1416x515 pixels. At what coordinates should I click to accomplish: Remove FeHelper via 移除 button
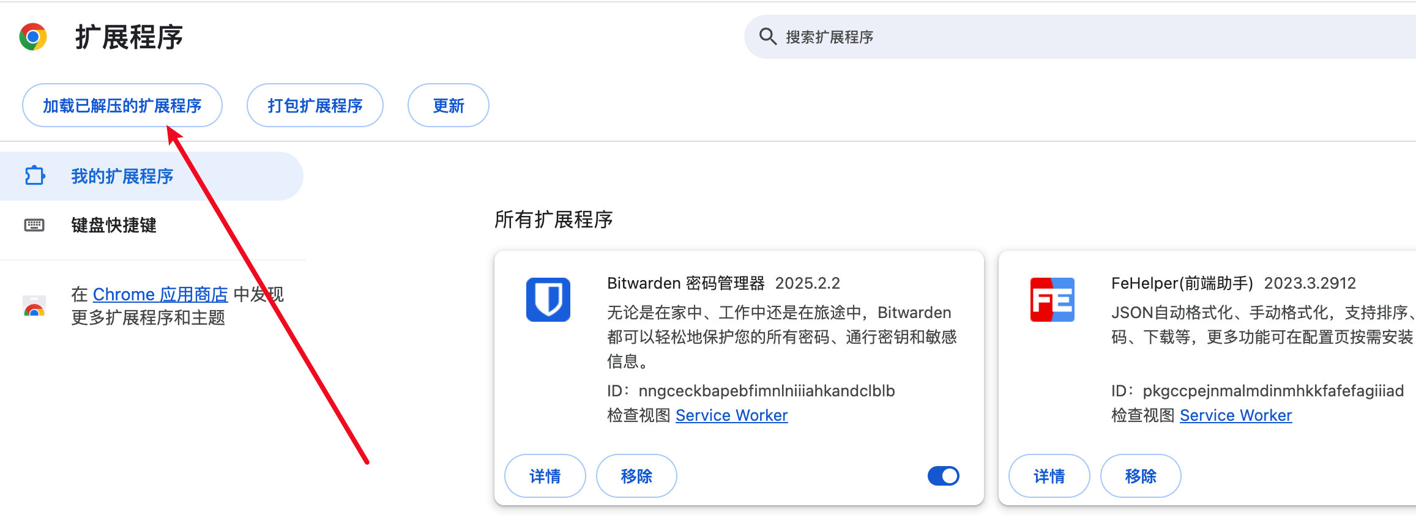(x=1141, y=476)
